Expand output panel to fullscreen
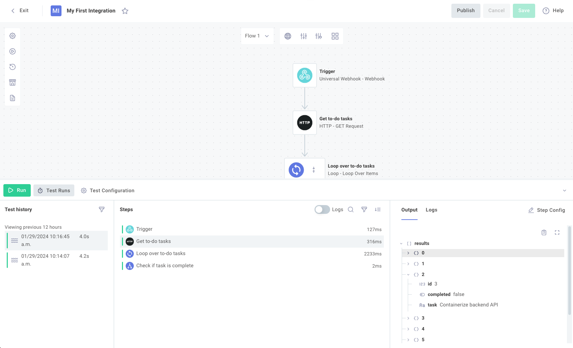Viewport: 573px width, 348px height. (557, 232)
